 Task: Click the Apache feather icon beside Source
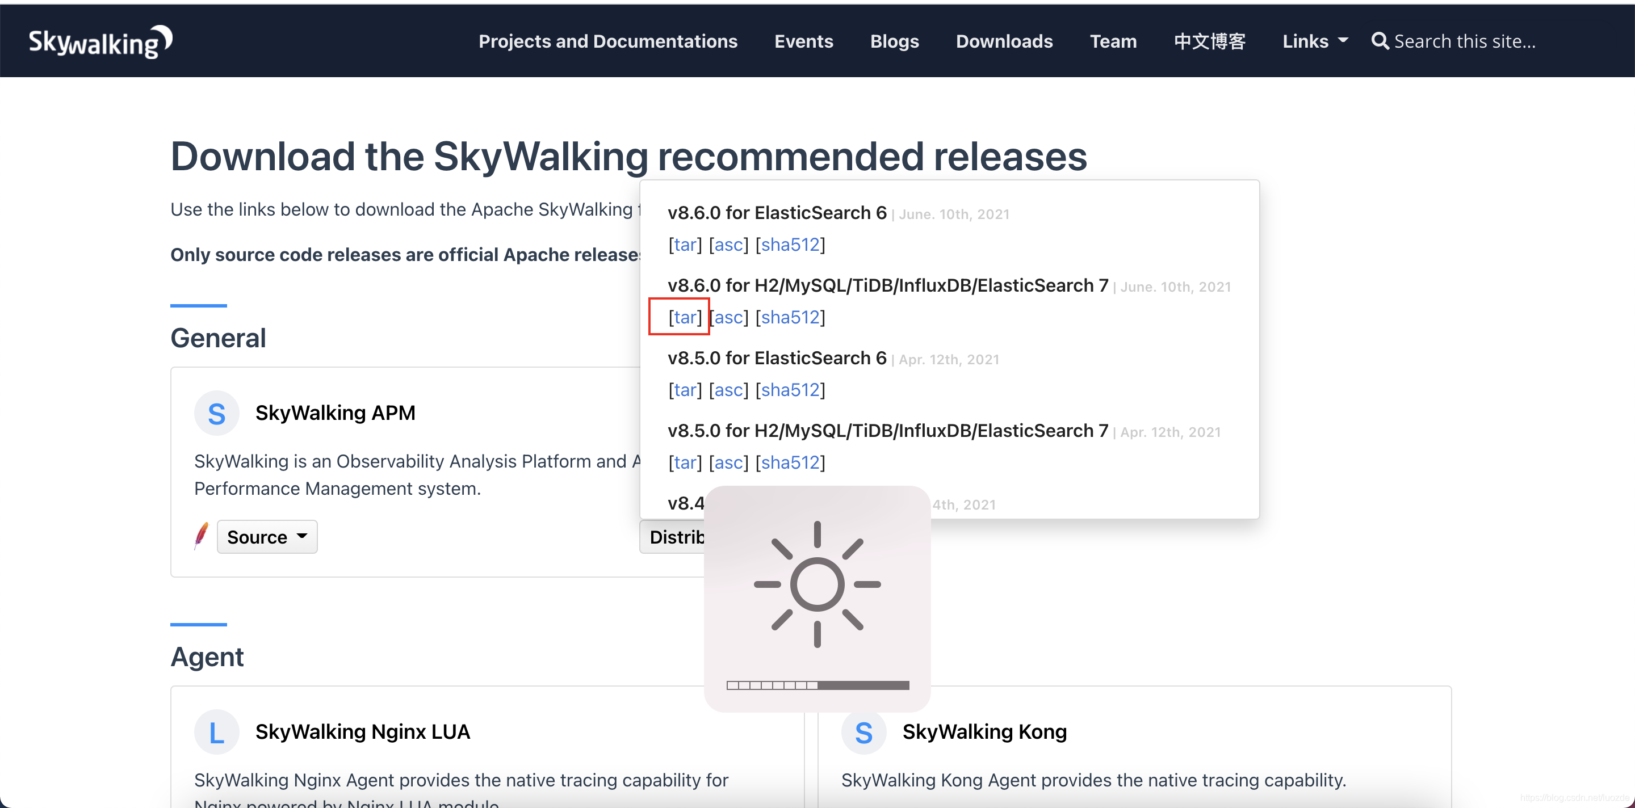pos(201,536)
